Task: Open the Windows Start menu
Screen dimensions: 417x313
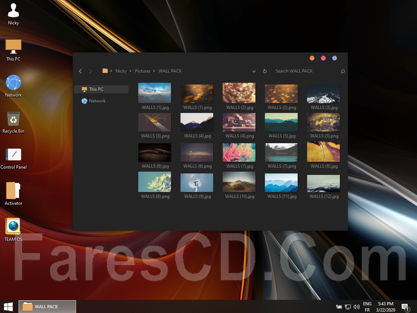Action: pyautogui.click(x=8, y=306)
